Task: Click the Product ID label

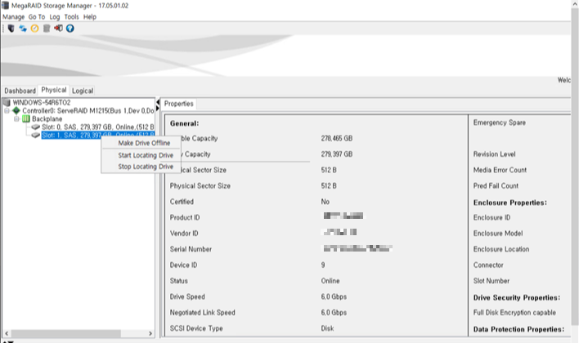Action: [185, 217]
